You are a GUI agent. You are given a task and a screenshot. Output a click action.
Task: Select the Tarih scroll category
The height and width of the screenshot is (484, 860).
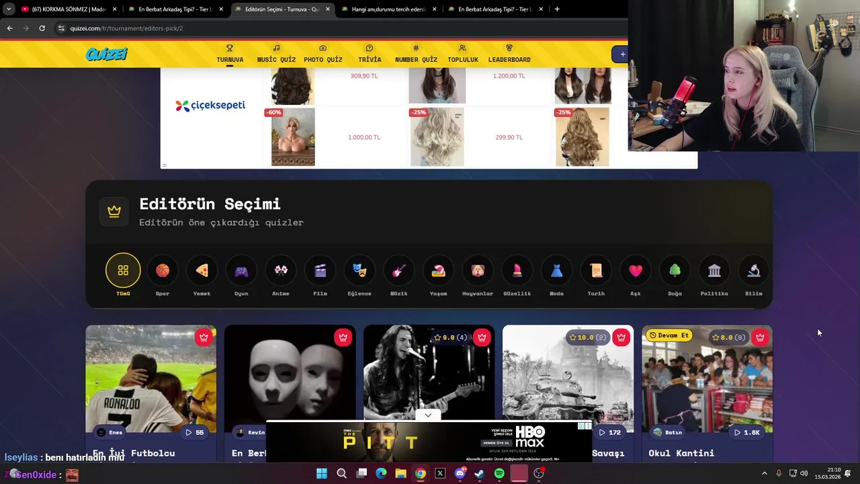[x=596, y=275]
